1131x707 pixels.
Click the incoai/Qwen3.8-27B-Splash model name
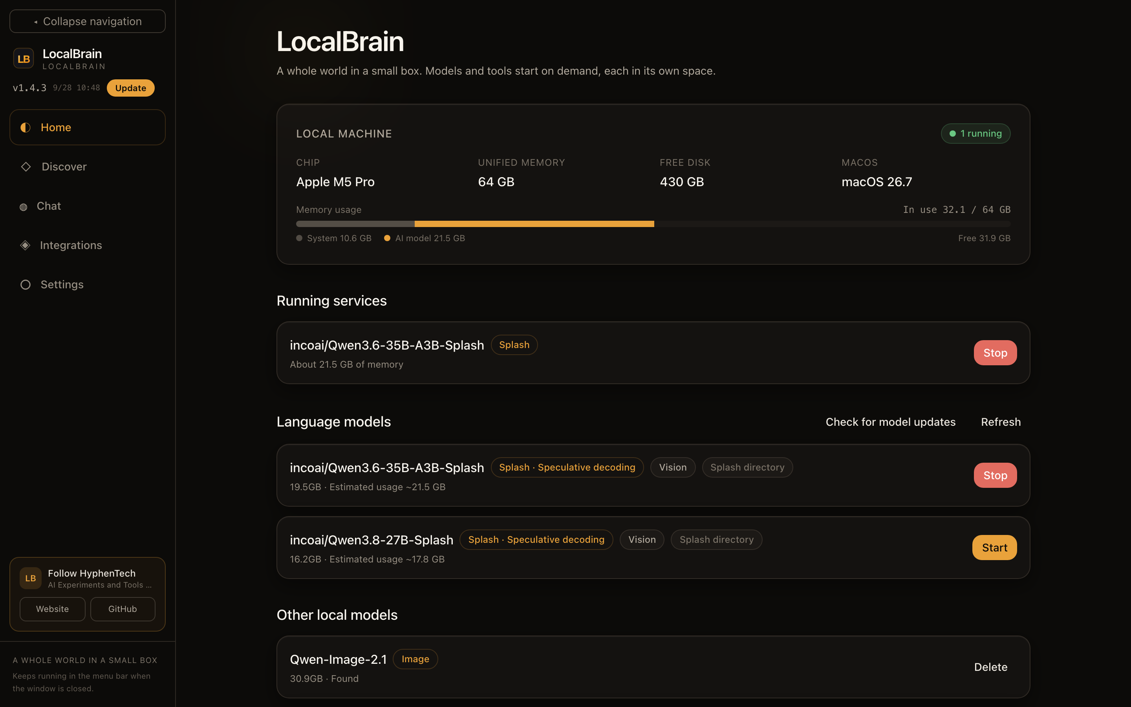(372, 540)
